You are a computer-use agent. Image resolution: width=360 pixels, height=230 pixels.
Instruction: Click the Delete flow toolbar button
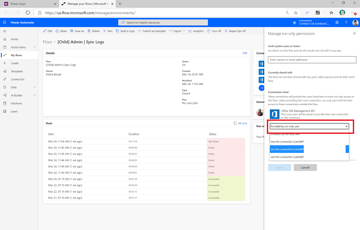[x=94, y=31]
